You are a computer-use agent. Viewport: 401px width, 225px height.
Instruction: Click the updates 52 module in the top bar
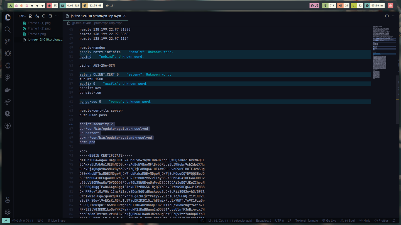click(x=357, y=6)
